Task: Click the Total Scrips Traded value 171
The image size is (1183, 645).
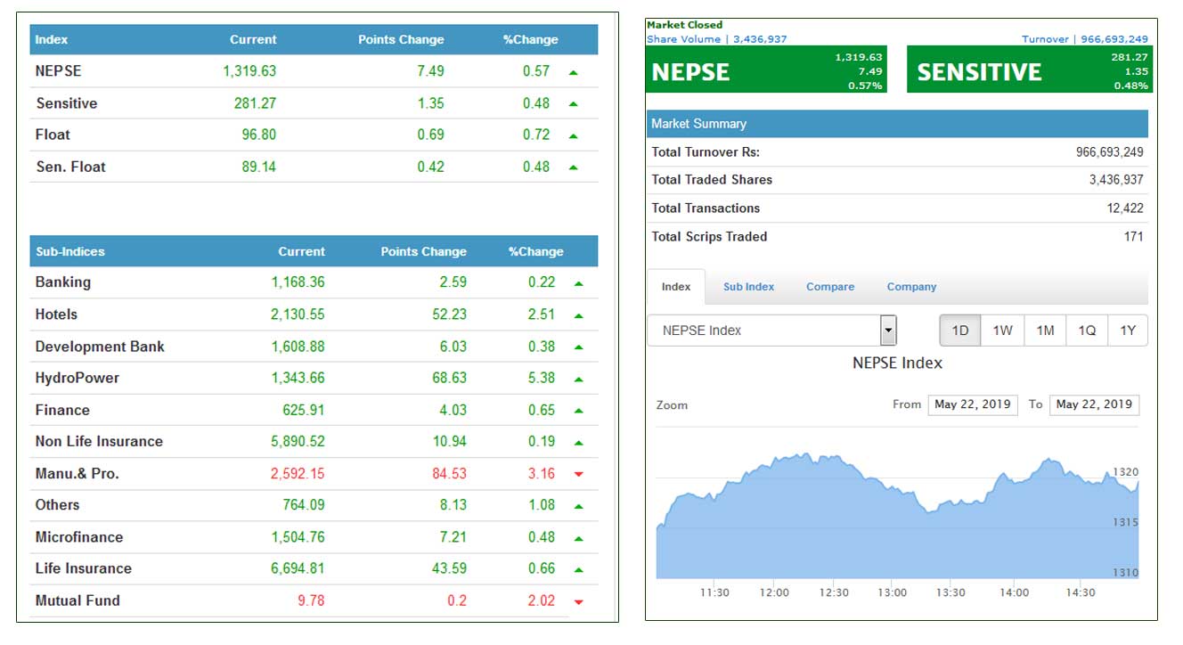Action: point(1133,237)
